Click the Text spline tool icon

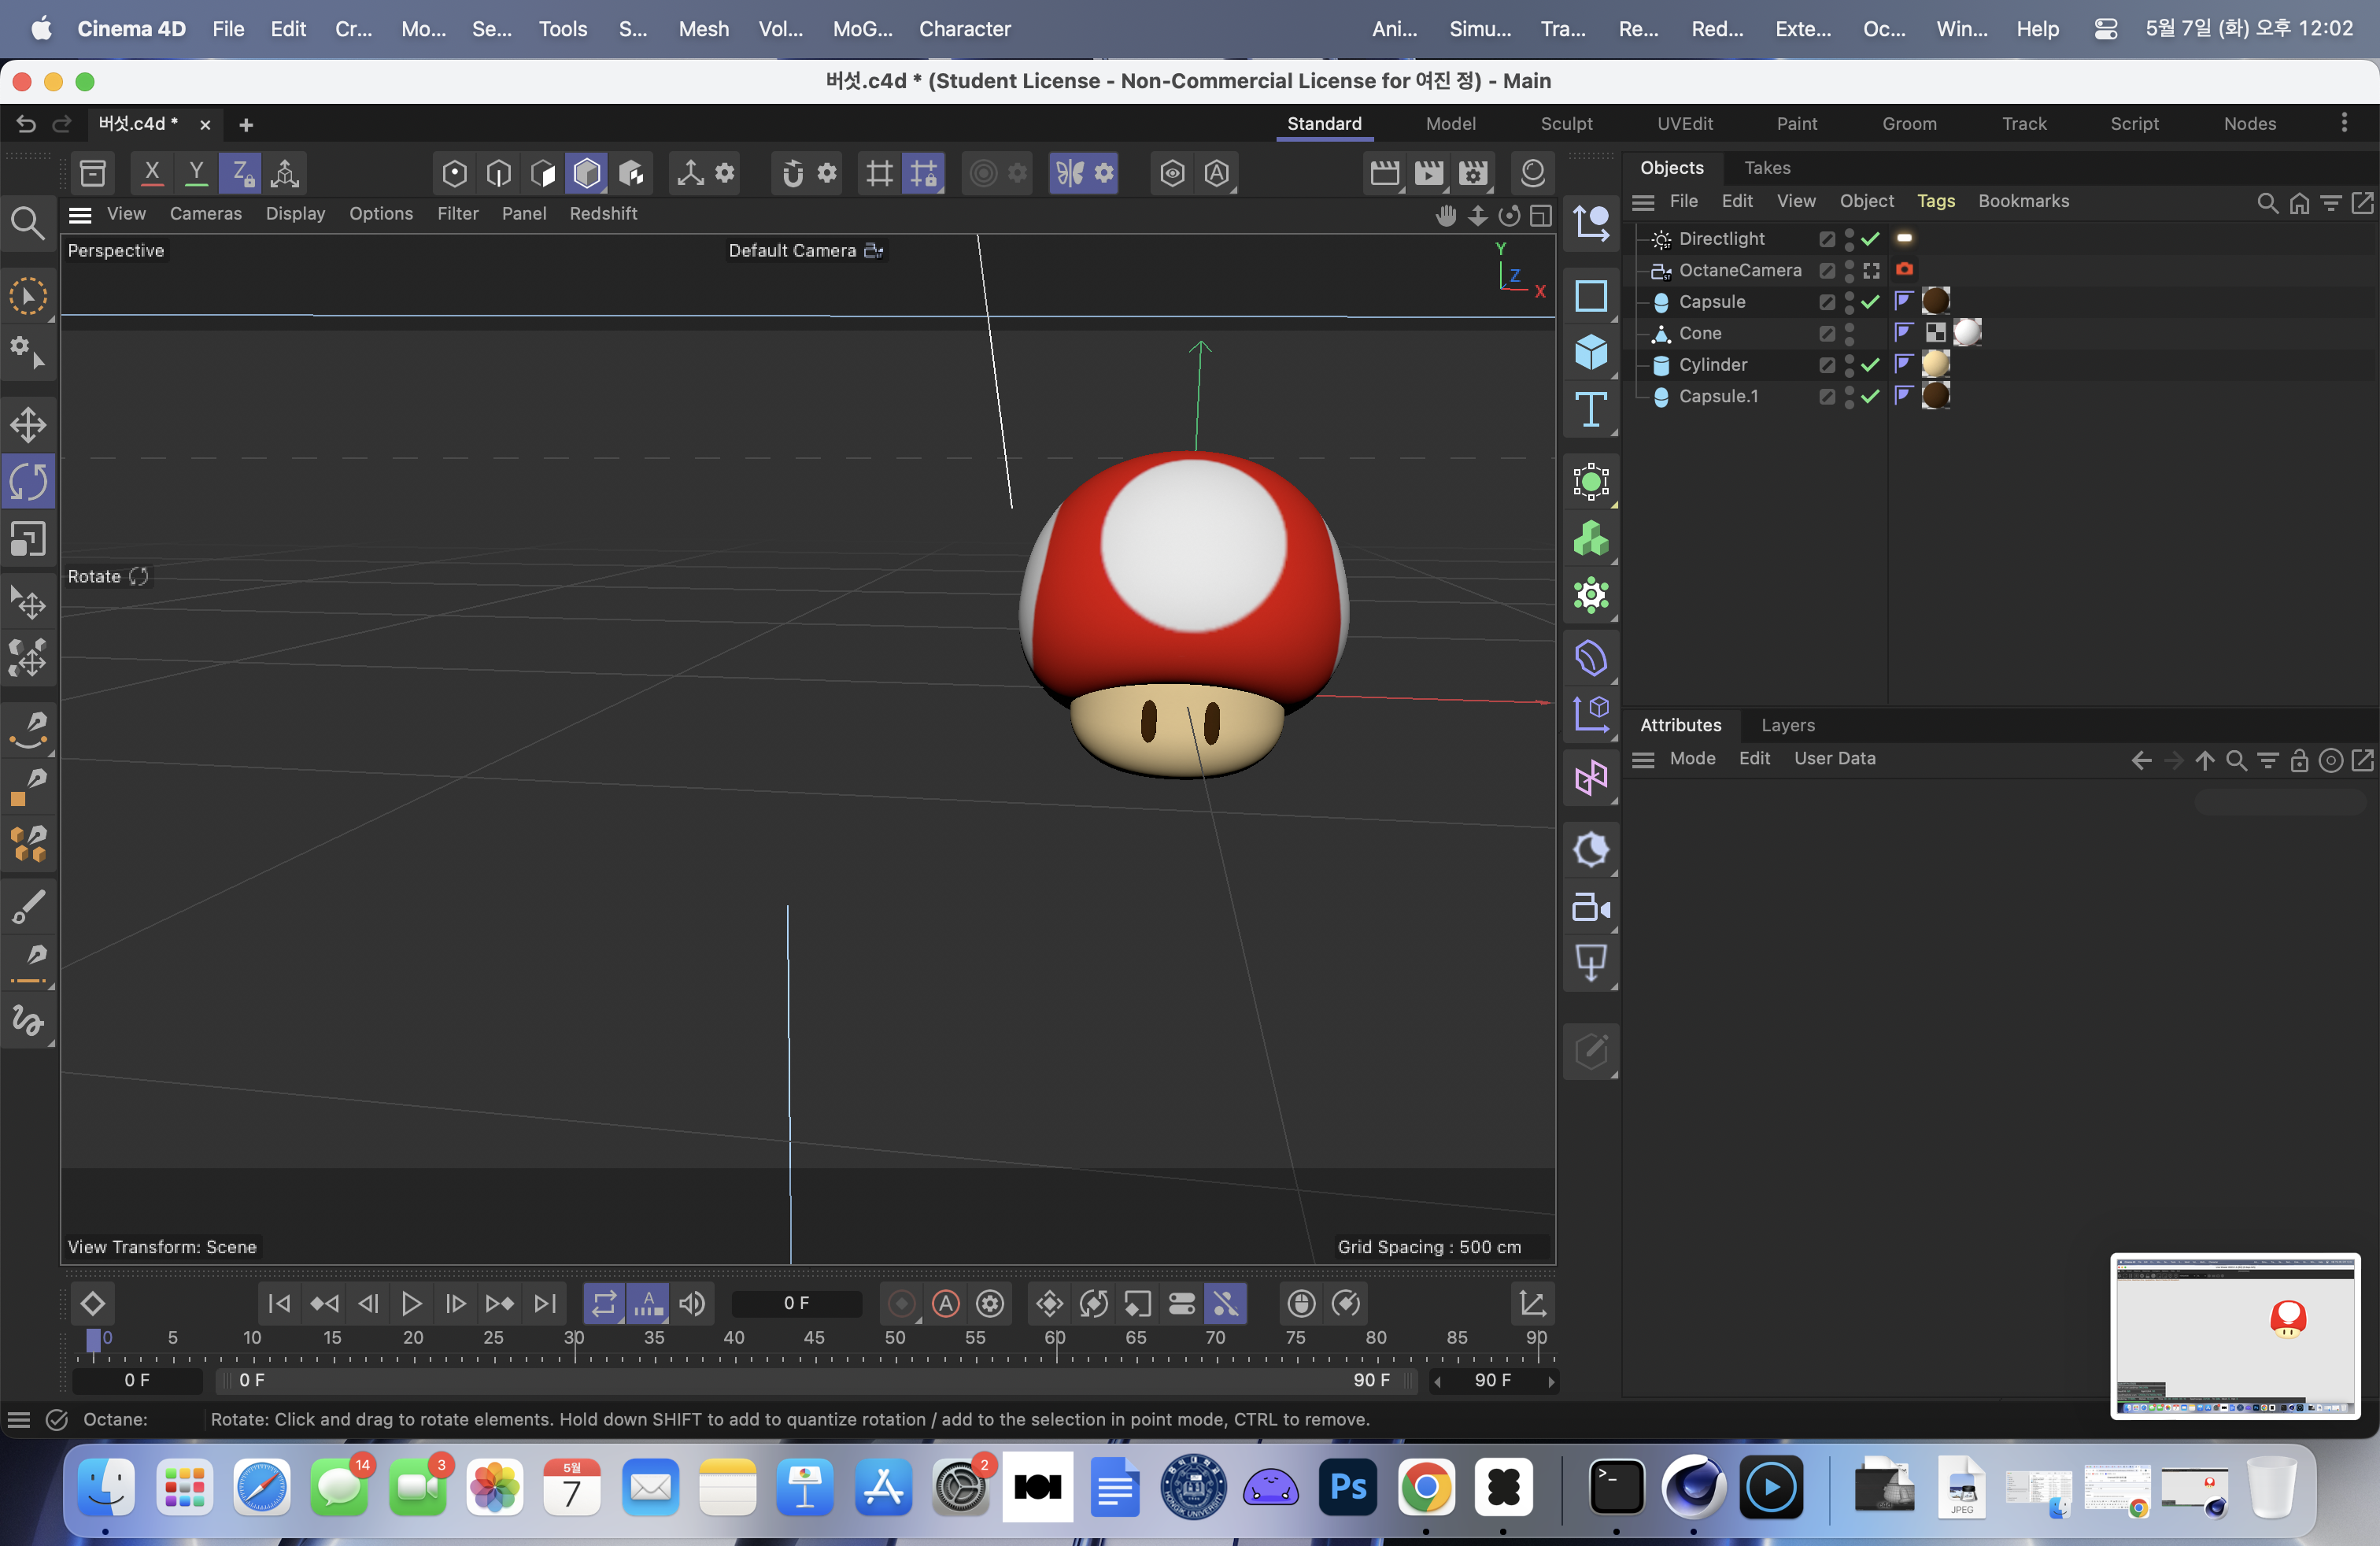(x=1591, y=410)
